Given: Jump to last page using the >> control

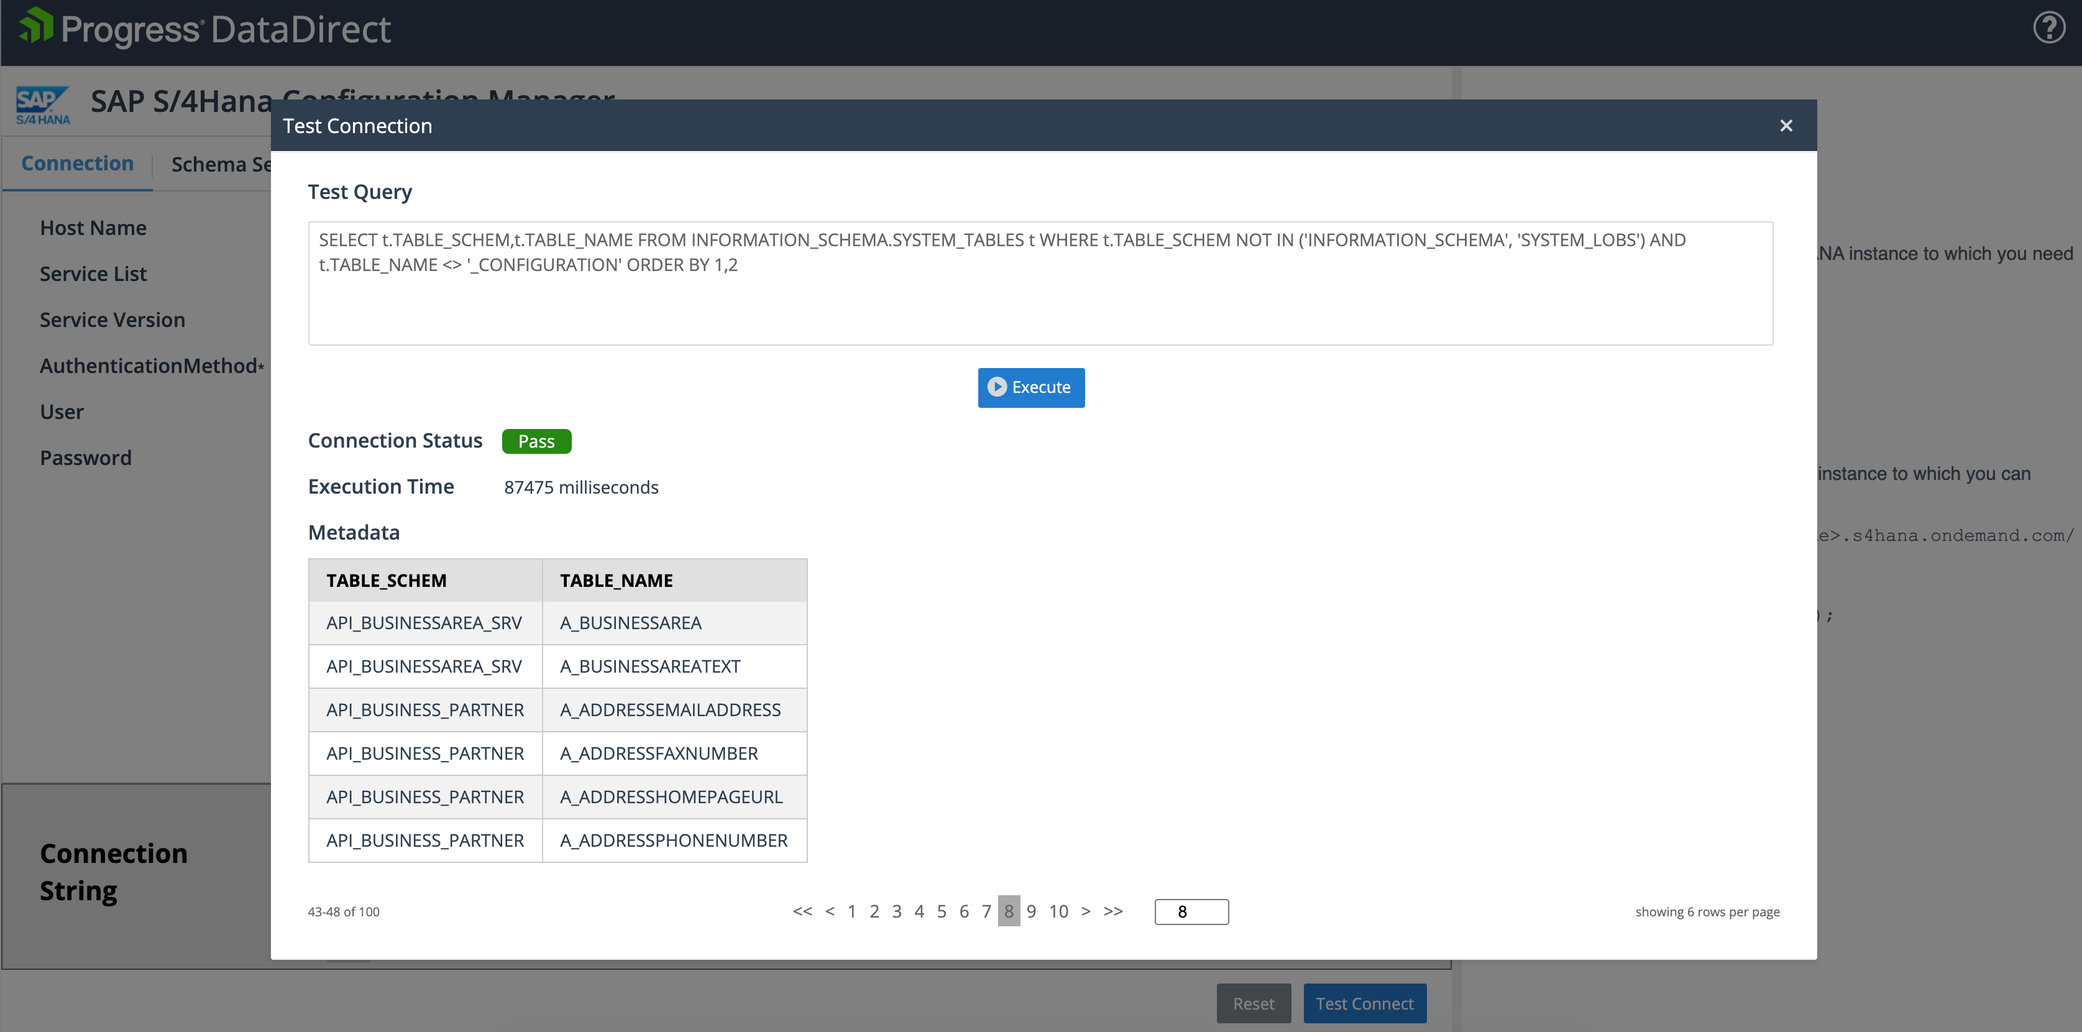Looking at the screenshot, I should 1113,911.
